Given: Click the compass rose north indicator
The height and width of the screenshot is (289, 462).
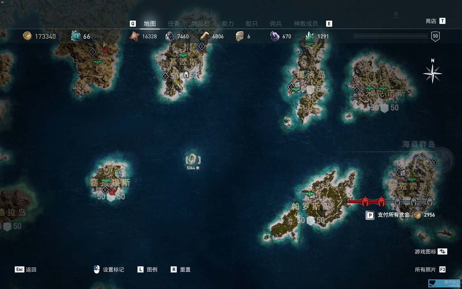Looking at the screenshot, I should point(432,73).
